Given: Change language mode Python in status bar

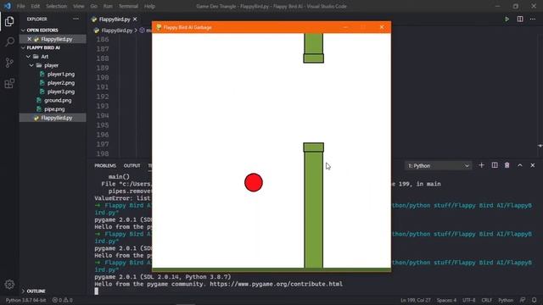Looking at the screenshot, I should 506,300.
